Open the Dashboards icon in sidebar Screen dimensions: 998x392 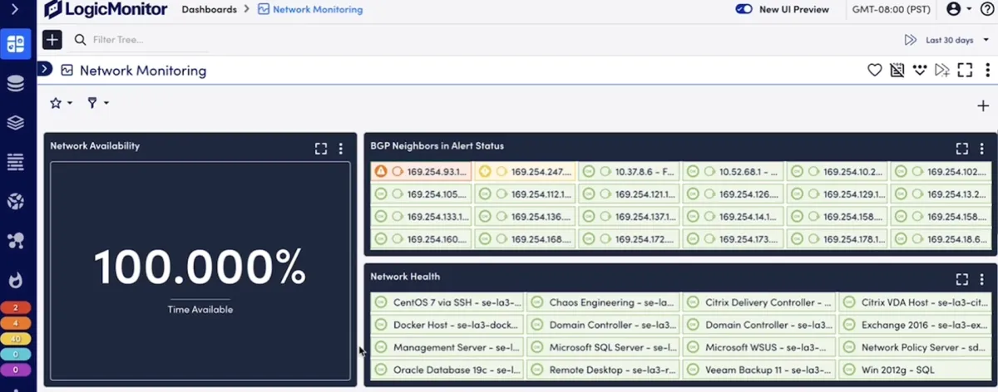coord(16,44)
